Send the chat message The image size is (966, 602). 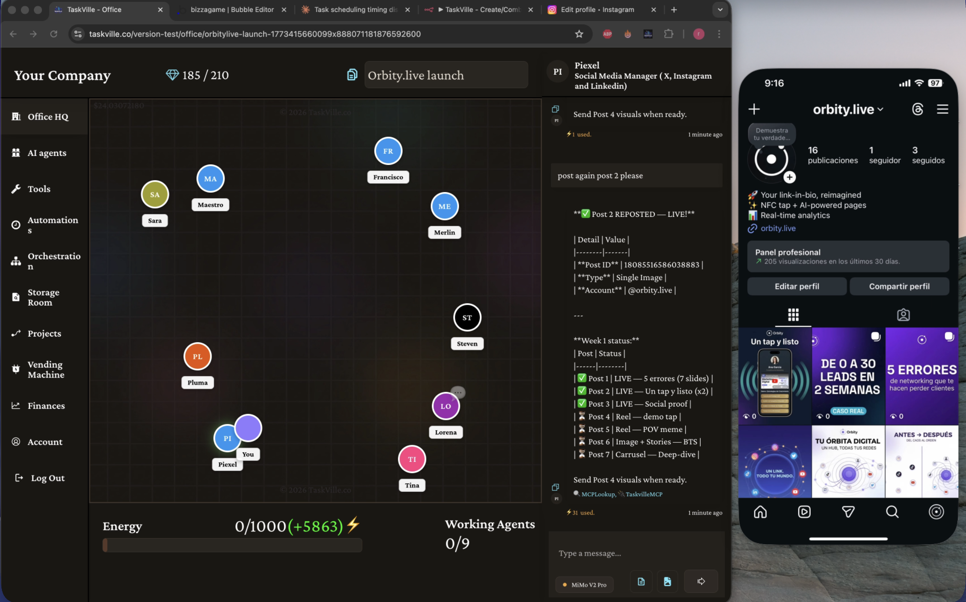click(x=701, y=582)
